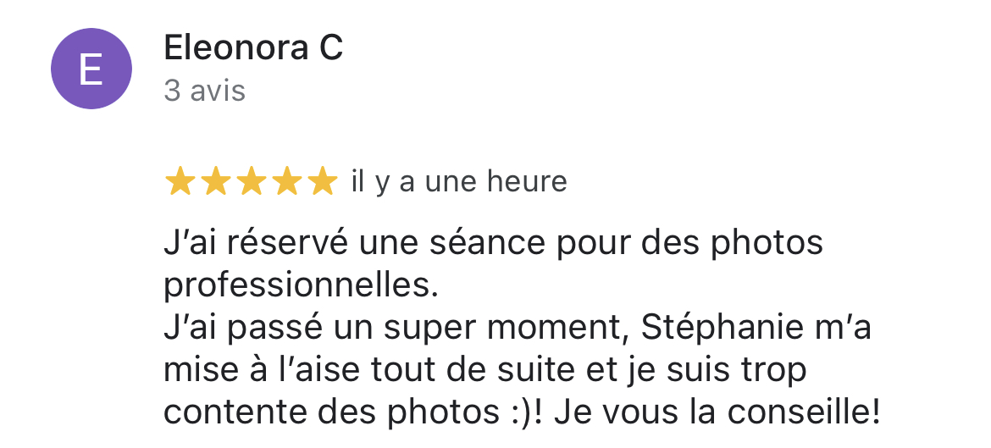991x448 pixels.
Task: Click the phrase "J'ai réservé" in the review
Action: (256, 243)
